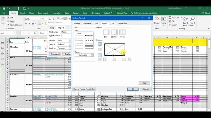Screen dimensions: 211x118
Task: Toggle Underline formatting in ribbon
Action: coord(33,24)
